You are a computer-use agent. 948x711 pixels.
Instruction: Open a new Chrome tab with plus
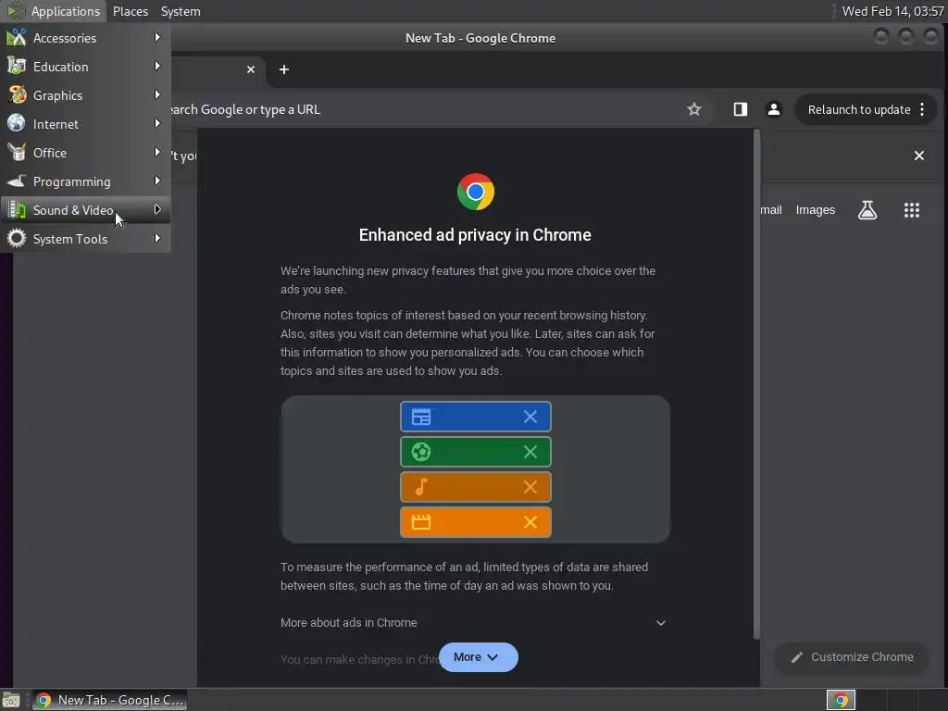click(283, 69)
